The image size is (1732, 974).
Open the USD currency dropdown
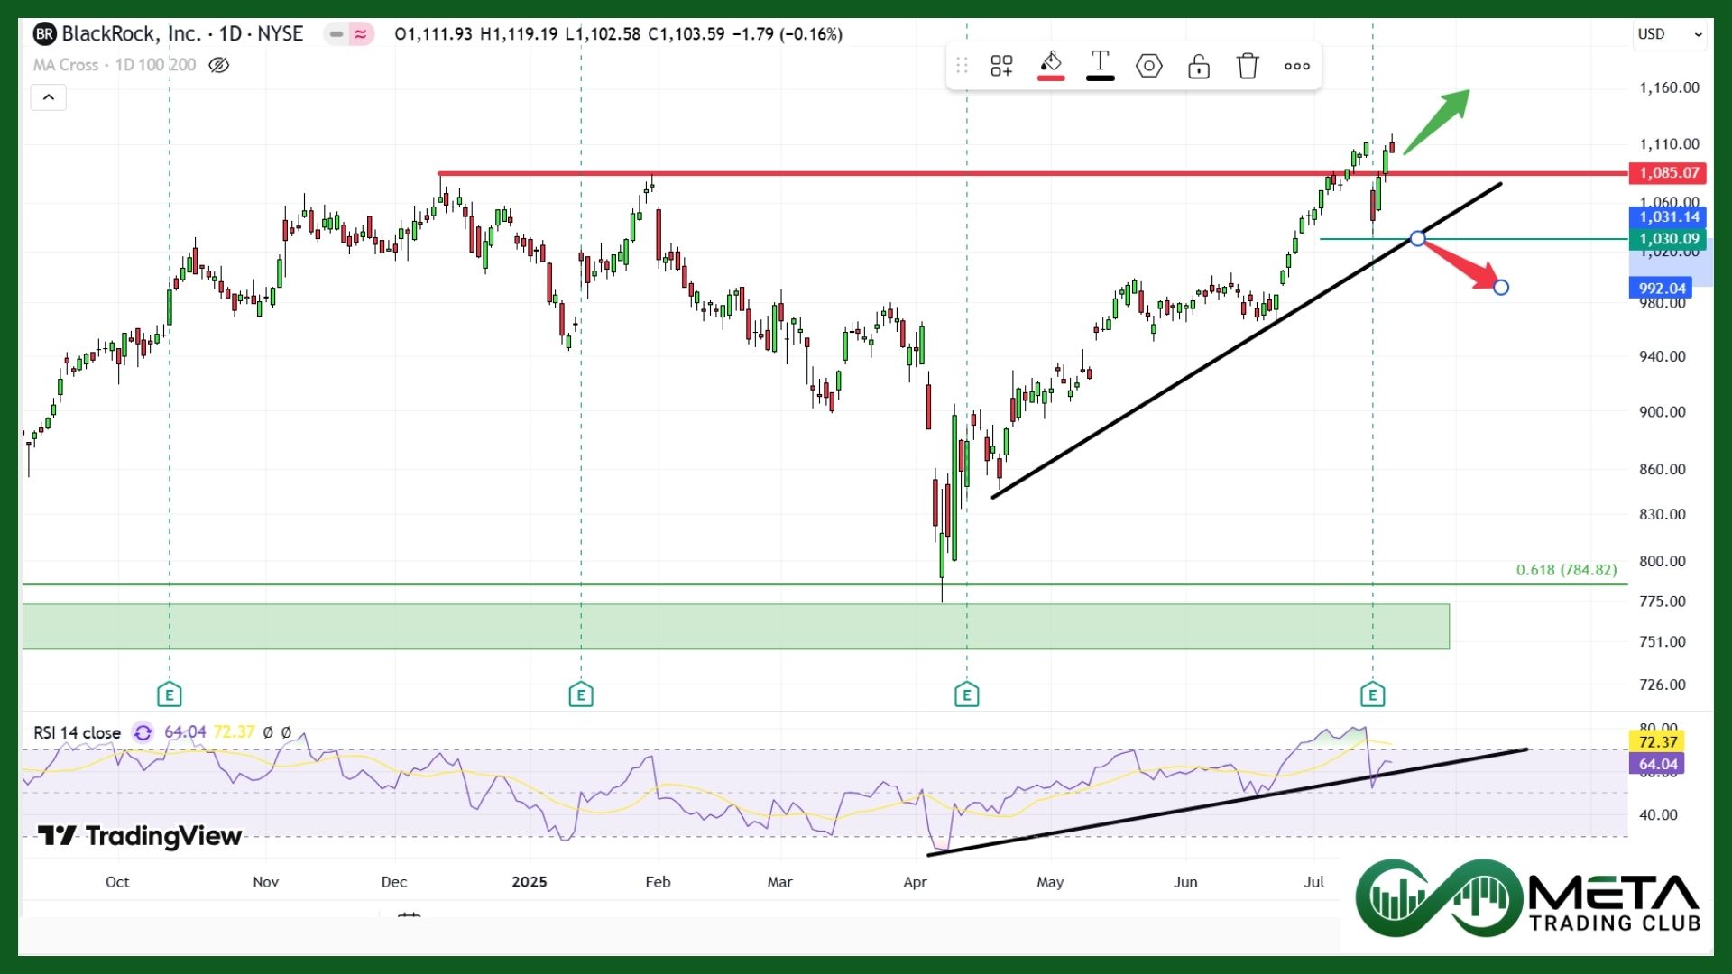[1670, 34]
